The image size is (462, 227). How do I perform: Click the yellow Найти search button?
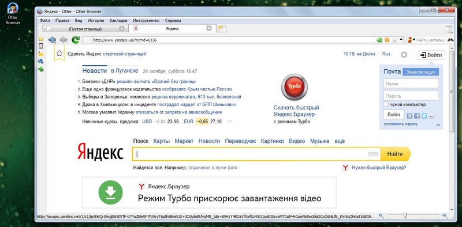(x=395, y=154)
